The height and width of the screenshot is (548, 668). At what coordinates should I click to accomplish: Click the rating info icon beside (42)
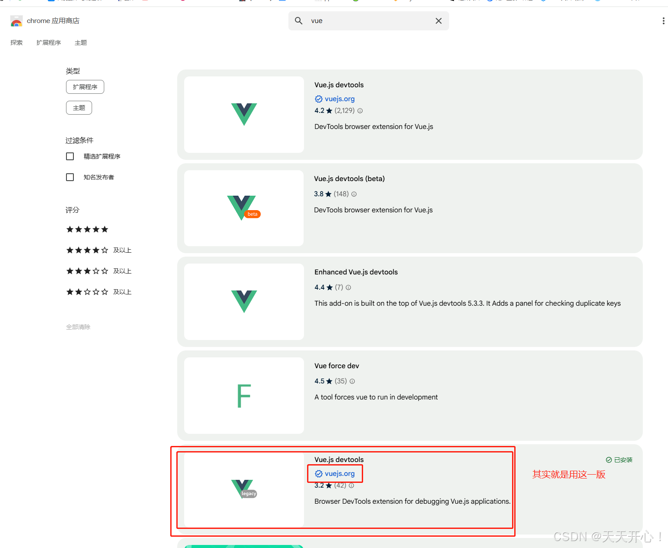click(x=351, y=485)
